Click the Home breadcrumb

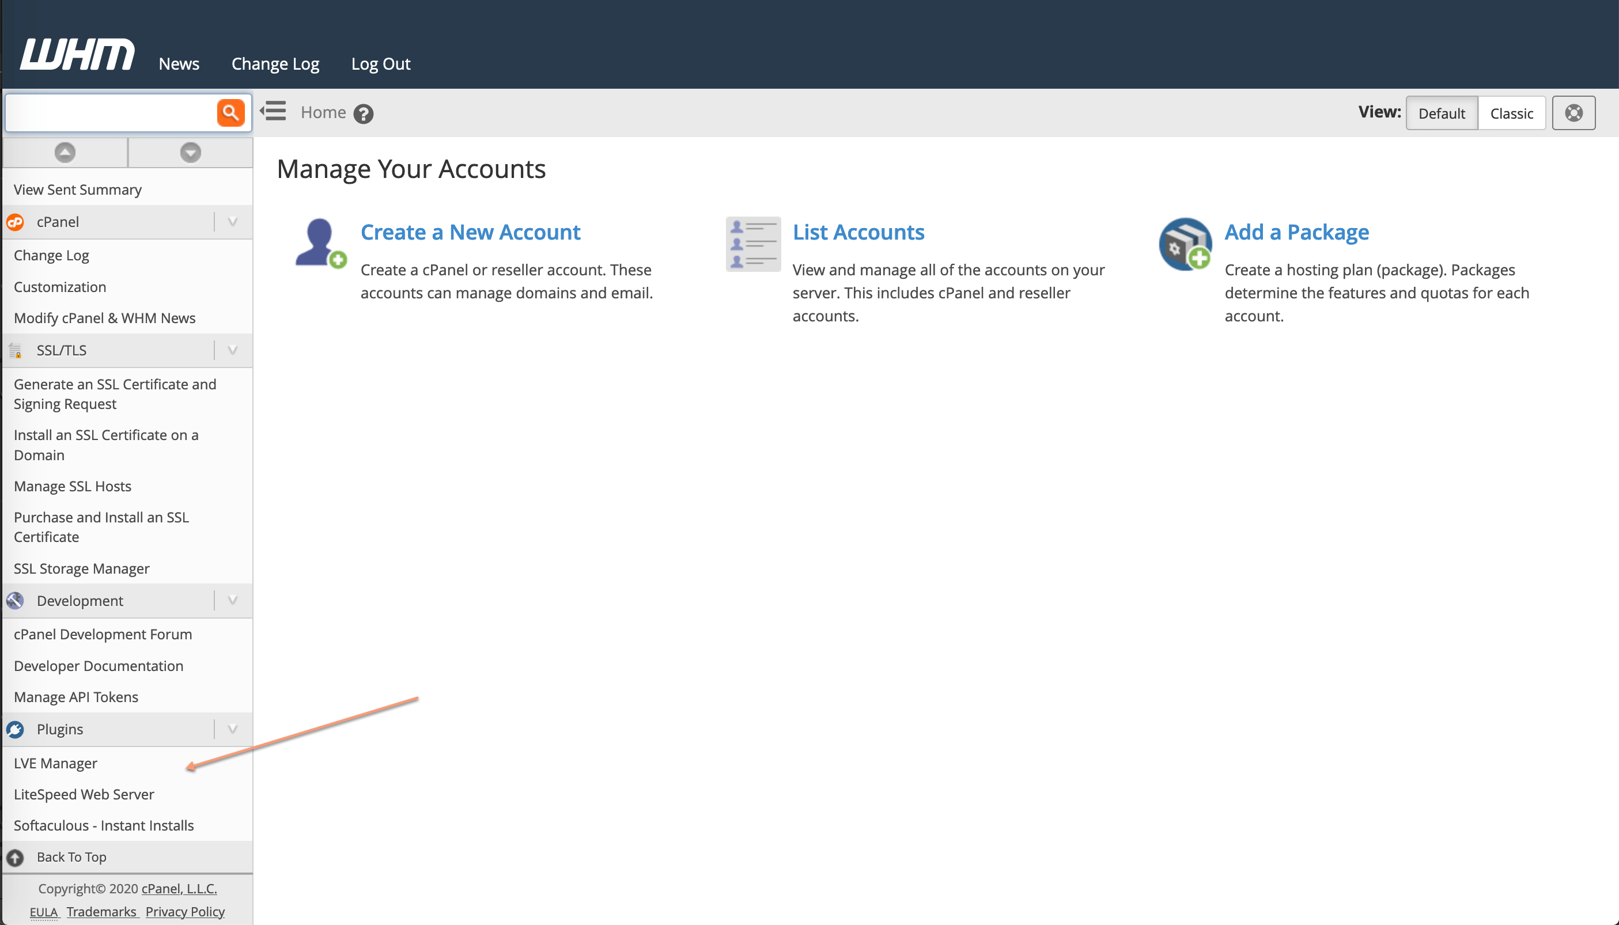pos(323,112)
